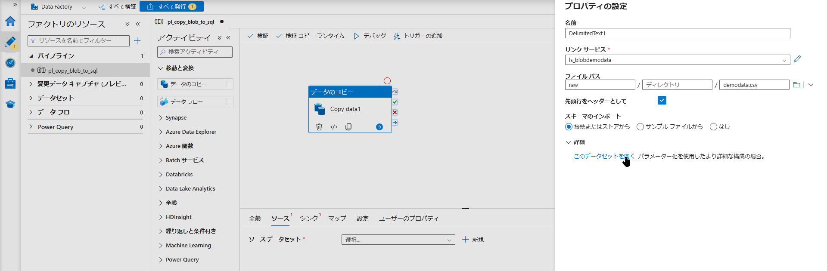View code of Copy data1 activity

click(334, 127)
